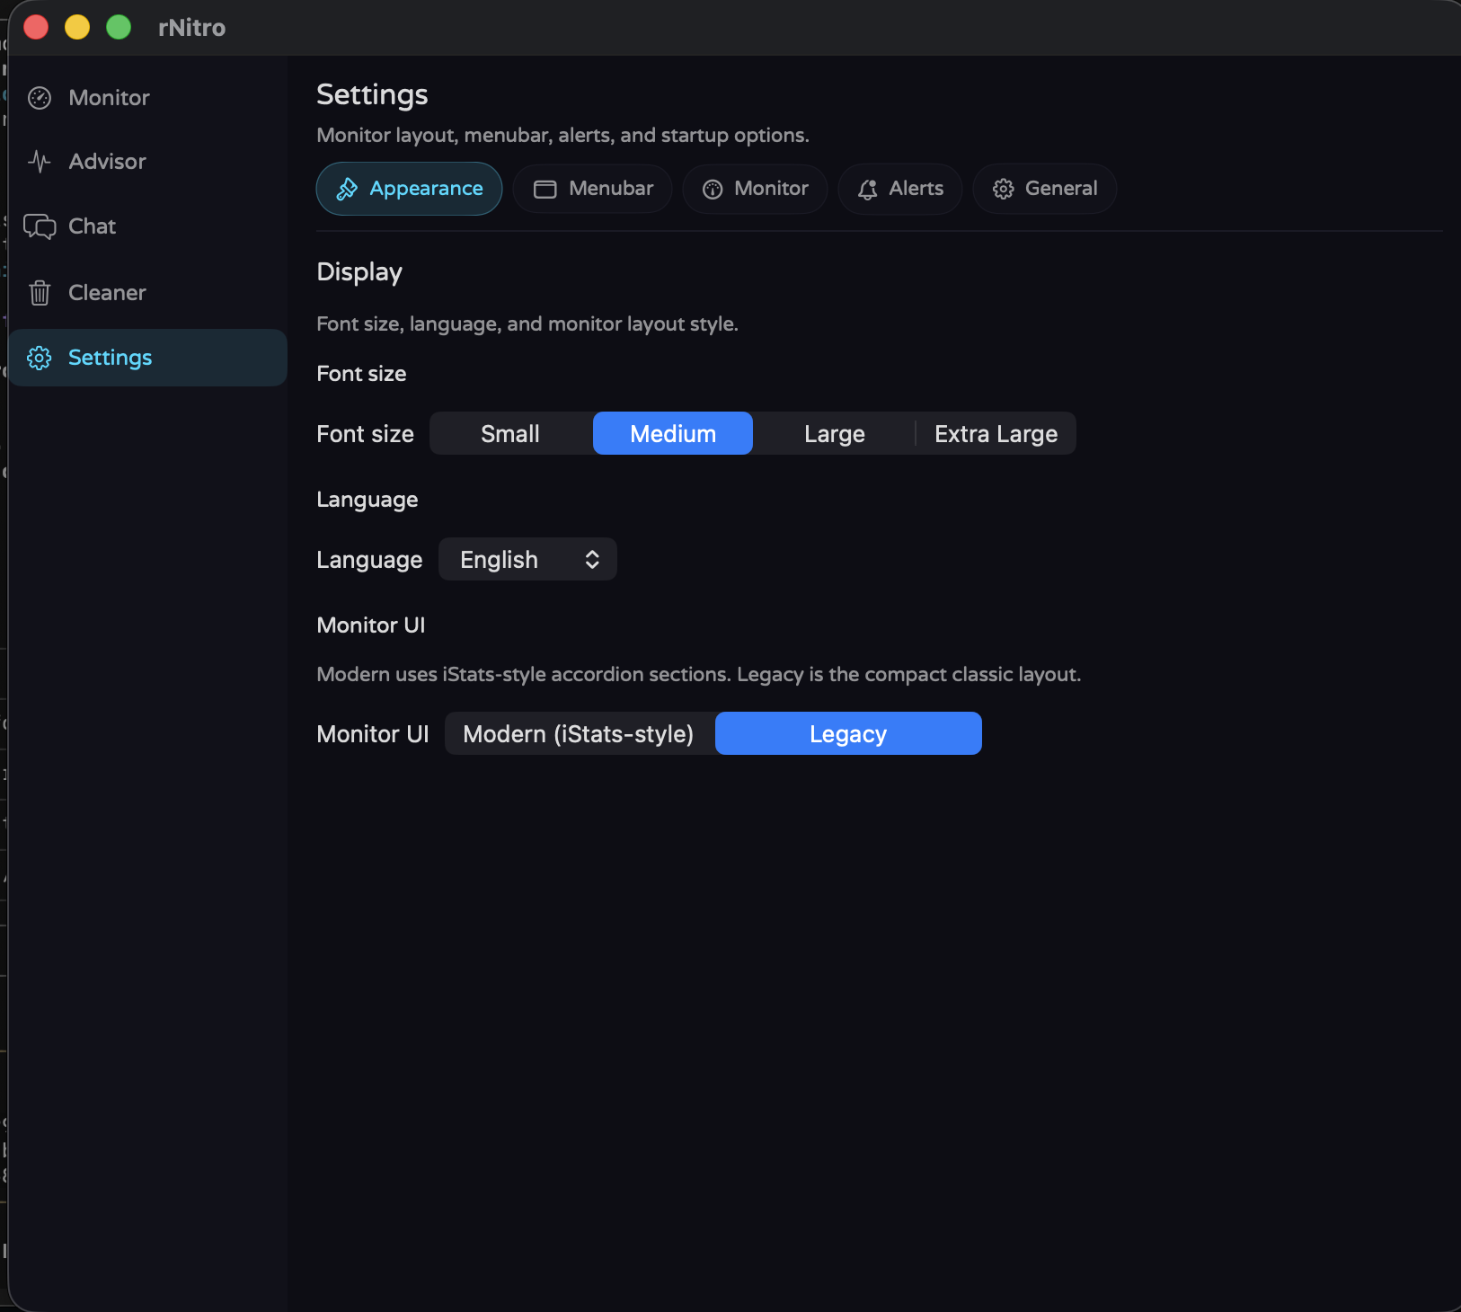Click the Monitor UI subsection heading
1461x1312 pixels.
(x=371, y=625)
